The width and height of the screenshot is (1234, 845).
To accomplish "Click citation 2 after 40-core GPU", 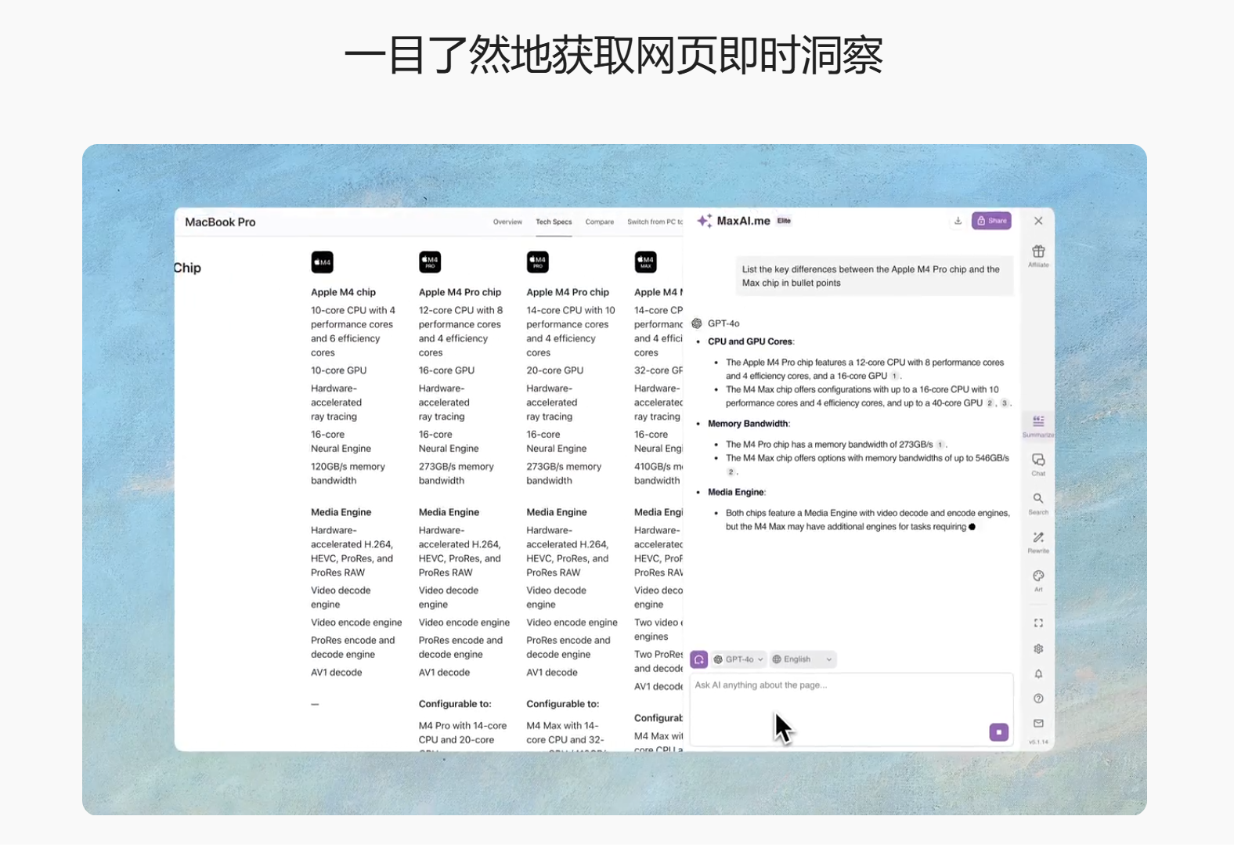I will (990, 403).
